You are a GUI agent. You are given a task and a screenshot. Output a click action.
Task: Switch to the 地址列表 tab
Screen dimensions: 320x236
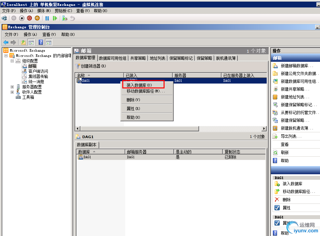(157, 58)
